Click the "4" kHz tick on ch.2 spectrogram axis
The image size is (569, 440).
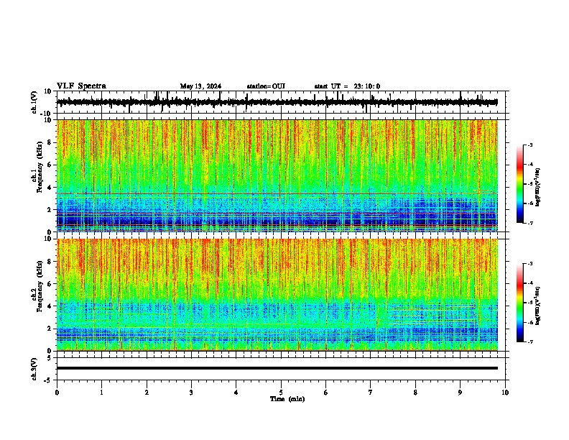click(50, 306)
